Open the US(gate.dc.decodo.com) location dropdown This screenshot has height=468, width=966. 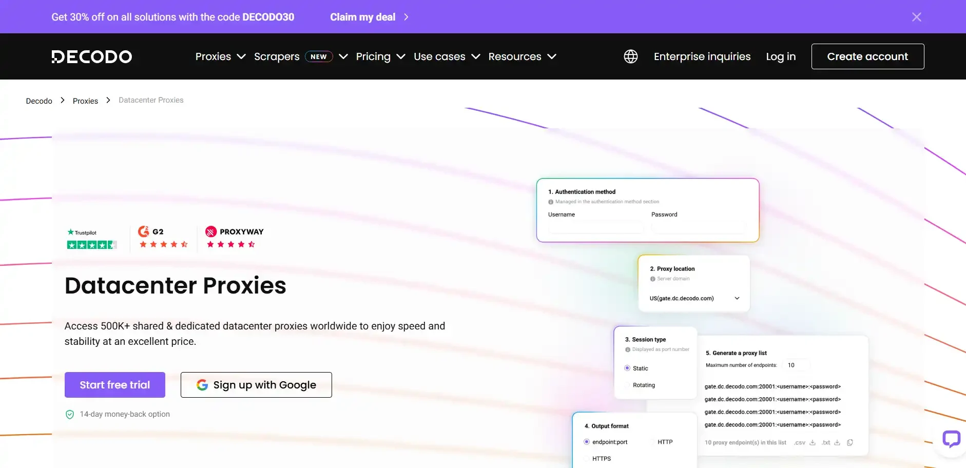[694, 298]
